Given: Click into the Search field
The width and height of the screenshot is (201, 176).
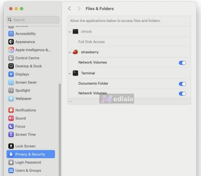Looking at the screenshot, I should 33,20.
